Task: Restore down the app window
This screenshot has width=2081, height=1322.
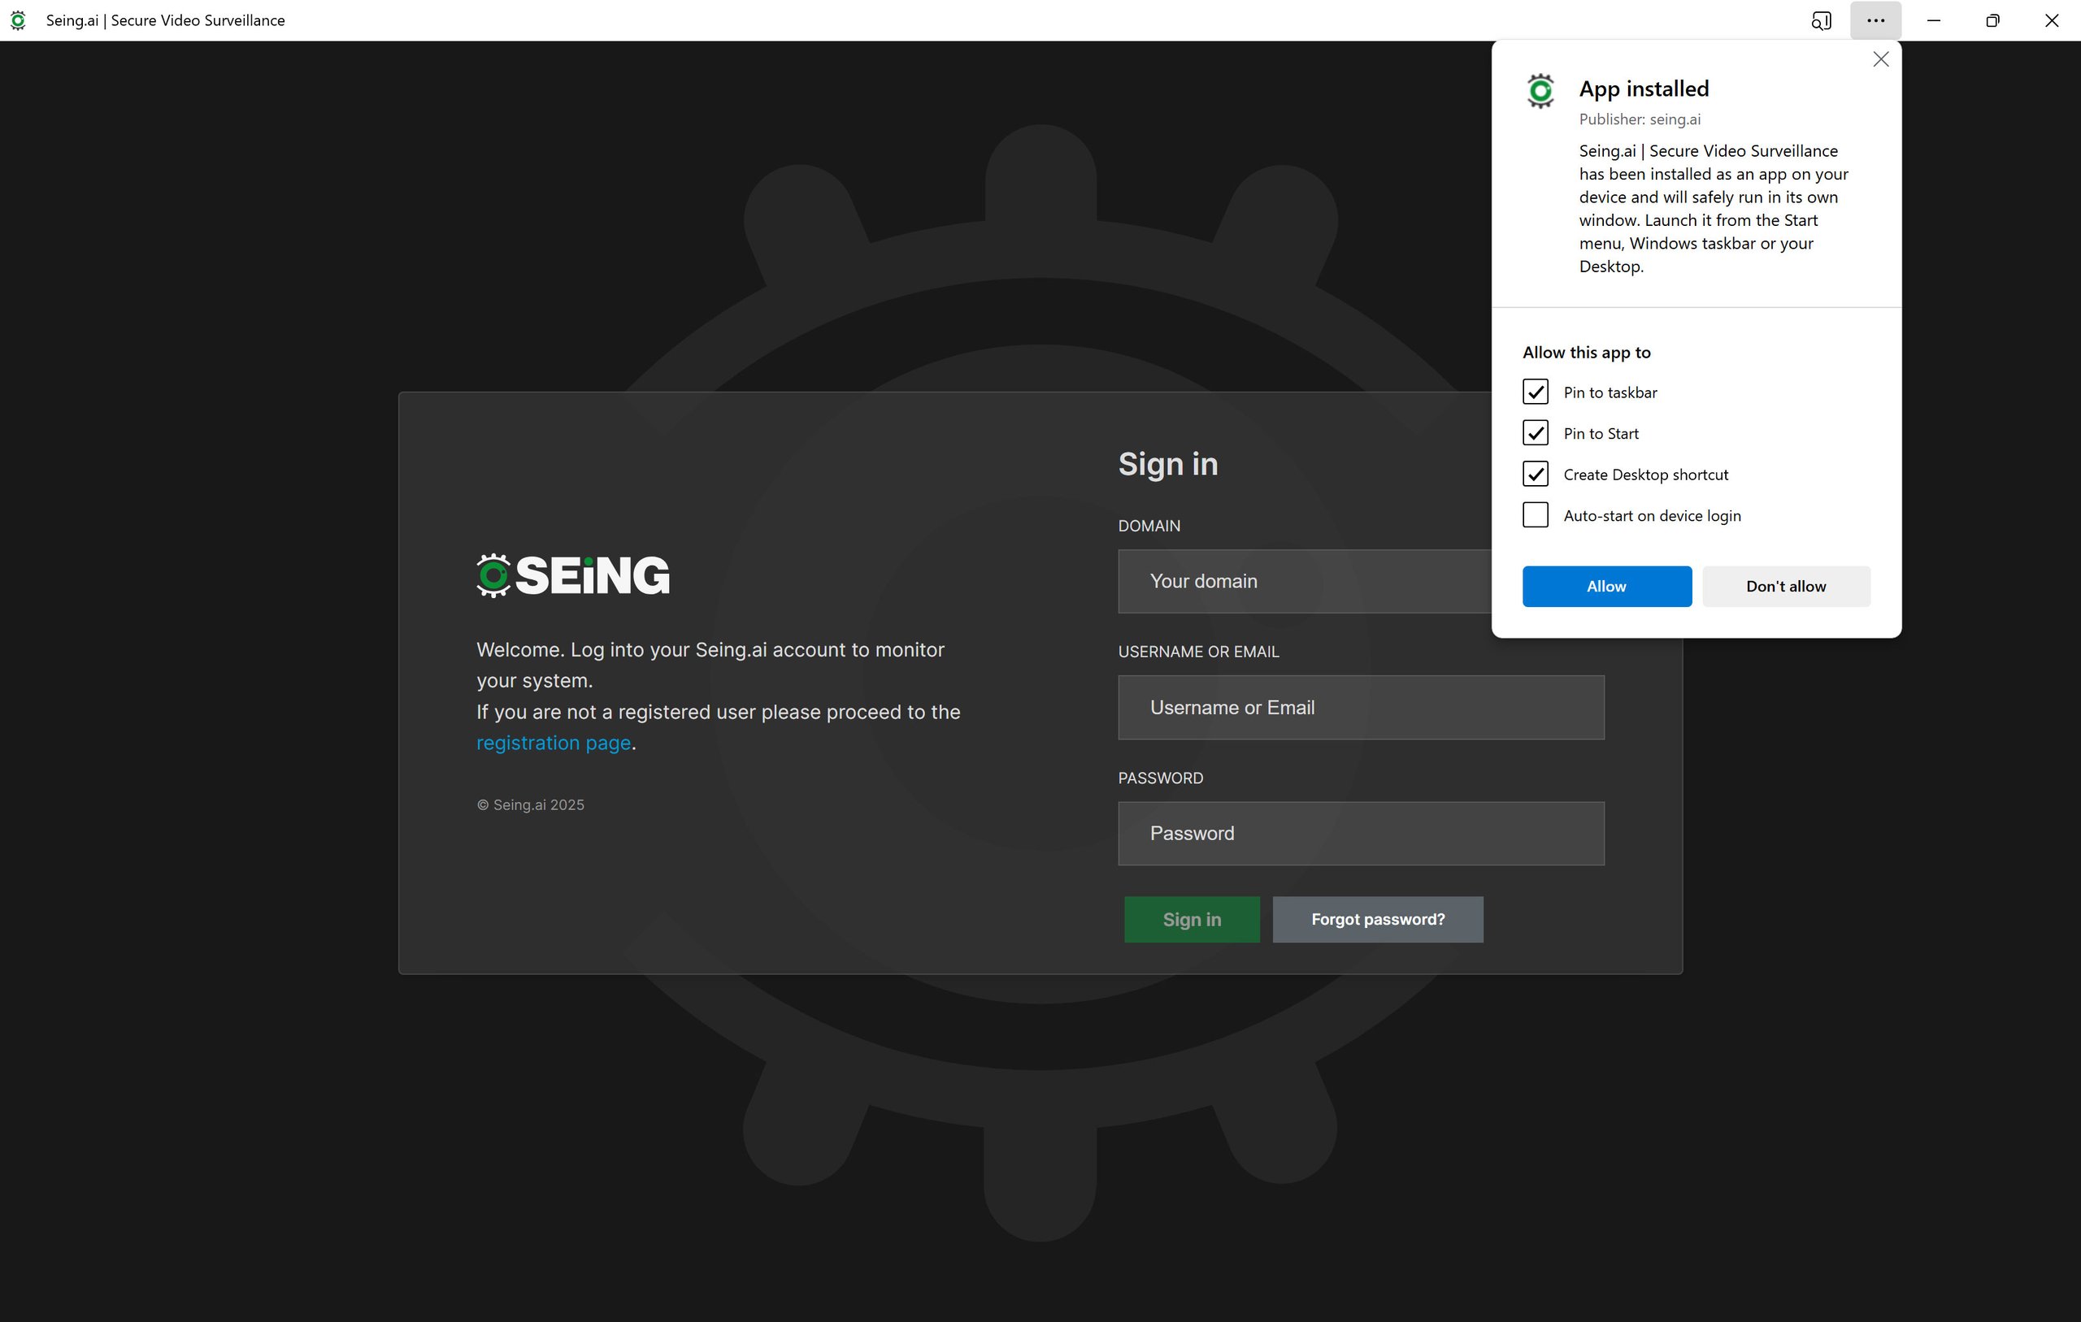Action: [x=1992, y=20]
